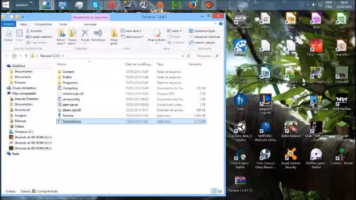Click Selecionar nenhum
Screen dimensions: 356x200
[204, 37]
